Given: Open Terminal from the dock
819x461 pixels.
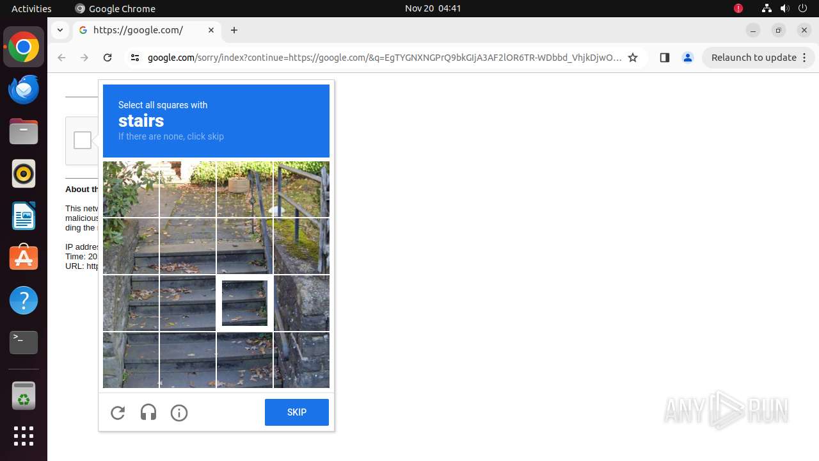Looking at the screenshot, I should [x=24, y=343].
